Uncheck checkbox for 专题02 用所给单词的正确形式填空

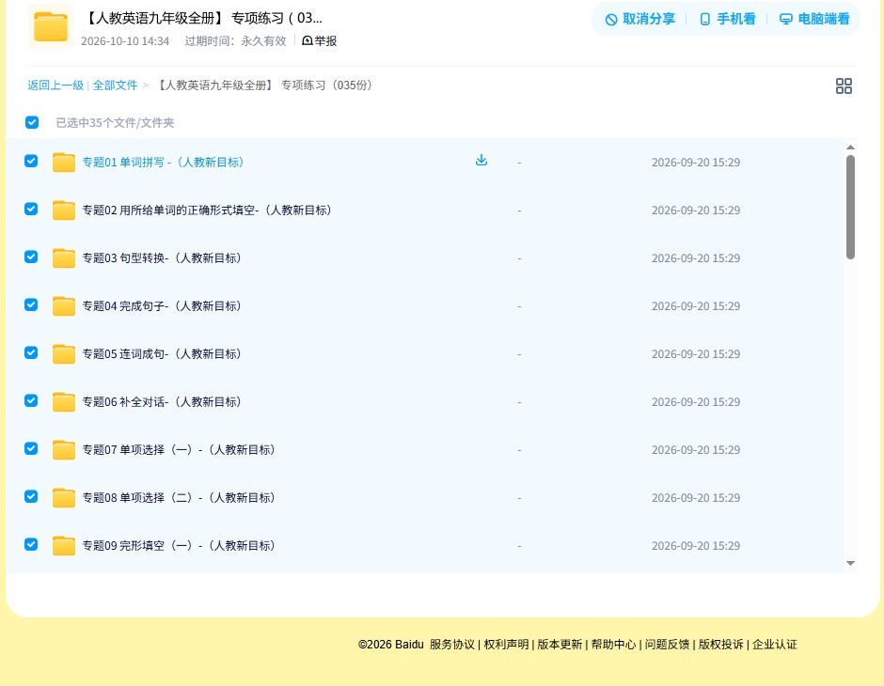pos(32,209)
